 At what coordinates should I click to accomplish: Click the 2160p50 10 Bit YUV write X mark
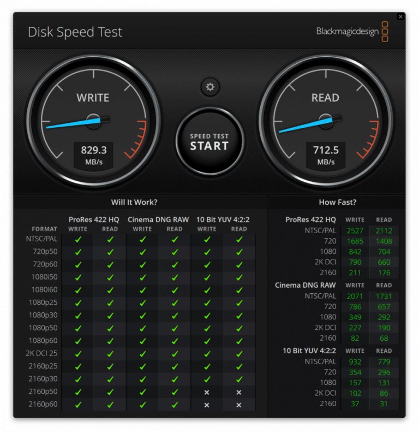[207, 392]
